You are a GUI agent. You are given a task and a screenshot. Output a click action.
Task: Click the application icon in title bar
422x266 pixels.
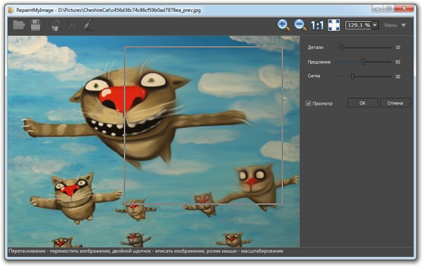[11, 11]
